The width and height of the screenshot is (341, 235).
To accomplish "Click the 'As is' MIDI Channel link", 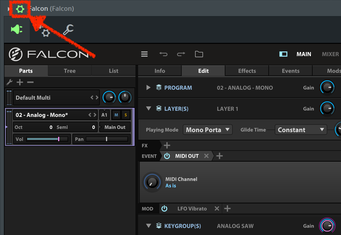I will pos(170,185).
